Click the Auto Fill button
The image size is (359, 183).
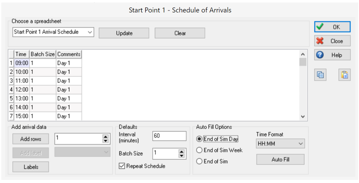[x=280, y=159]
